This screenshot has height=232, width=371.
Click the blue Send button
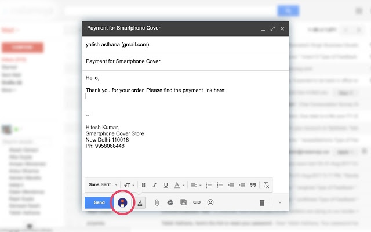tap(99, 202)
